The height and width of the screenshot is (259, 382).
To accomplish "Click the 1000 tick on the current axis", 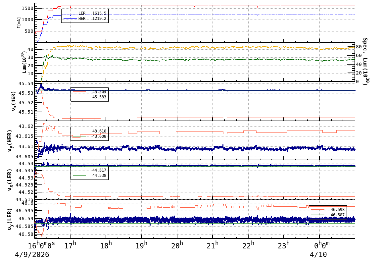I will pos(27,20).
